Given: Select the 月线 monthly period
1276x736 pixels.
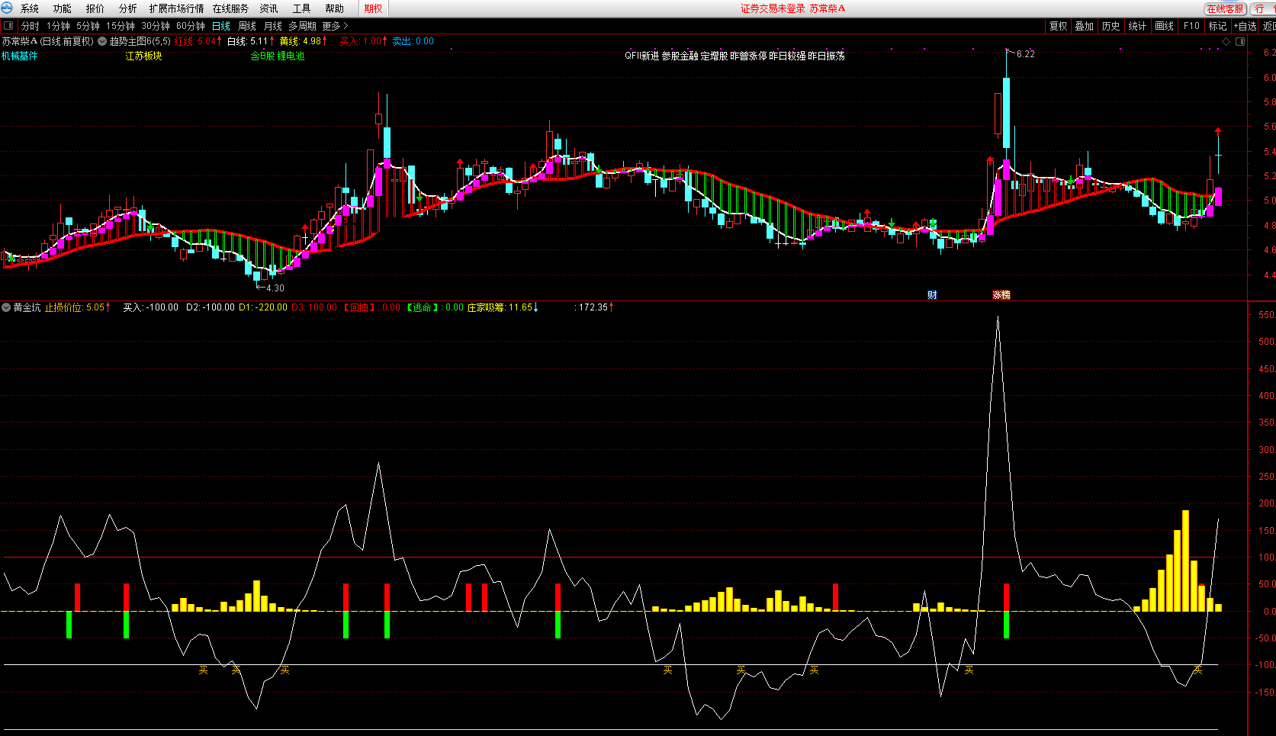Looking at the screenshot, I should 273,26.
